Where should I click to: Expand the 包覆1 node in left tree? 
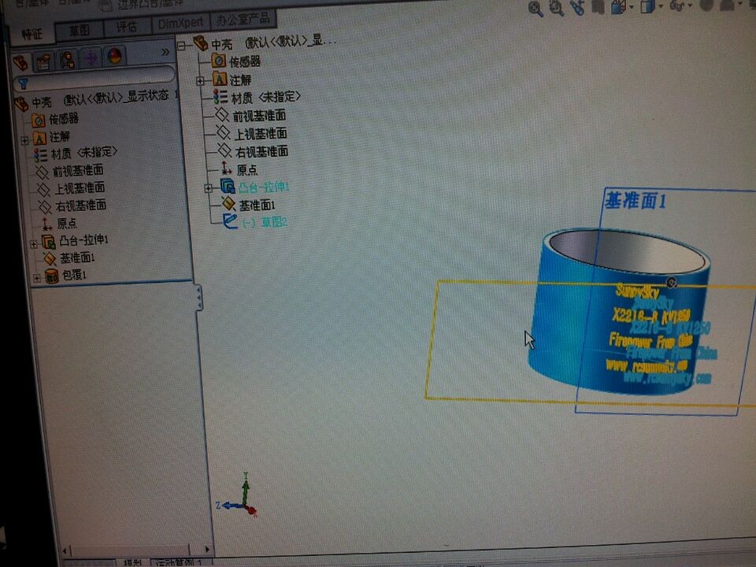pyautogui.click(x=37, y=278)
